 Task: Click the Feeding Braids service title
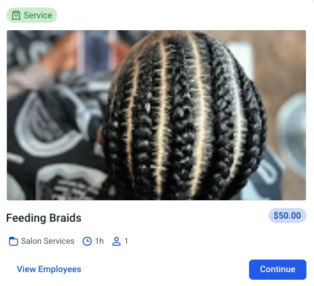44,218
